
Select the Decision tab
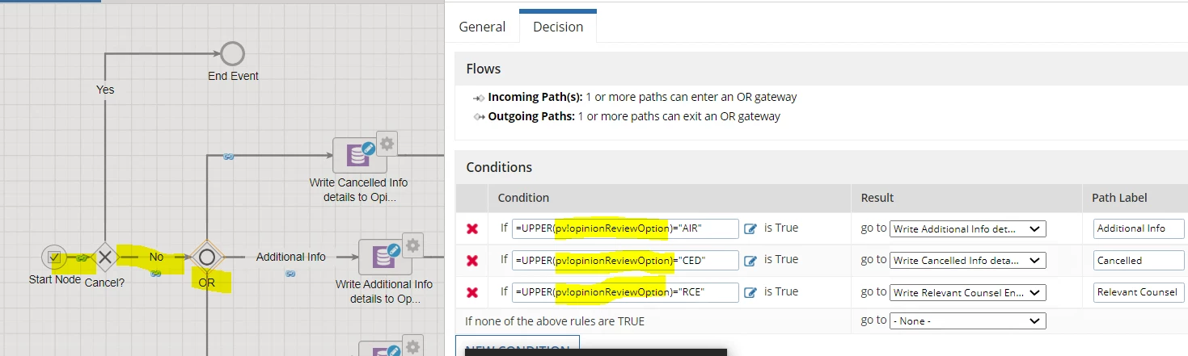point(558,27)
